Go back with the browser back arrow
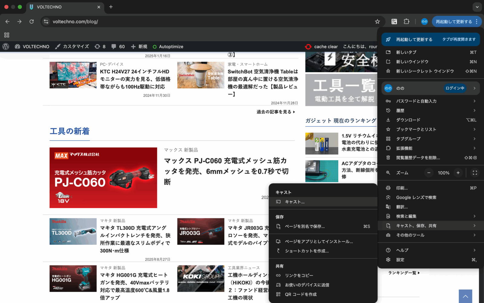 point(8,22)
